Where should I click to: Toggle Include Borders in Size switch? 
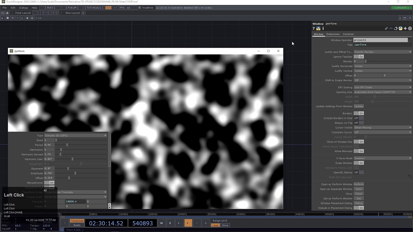pyautogui.click(x=359, y=118)
